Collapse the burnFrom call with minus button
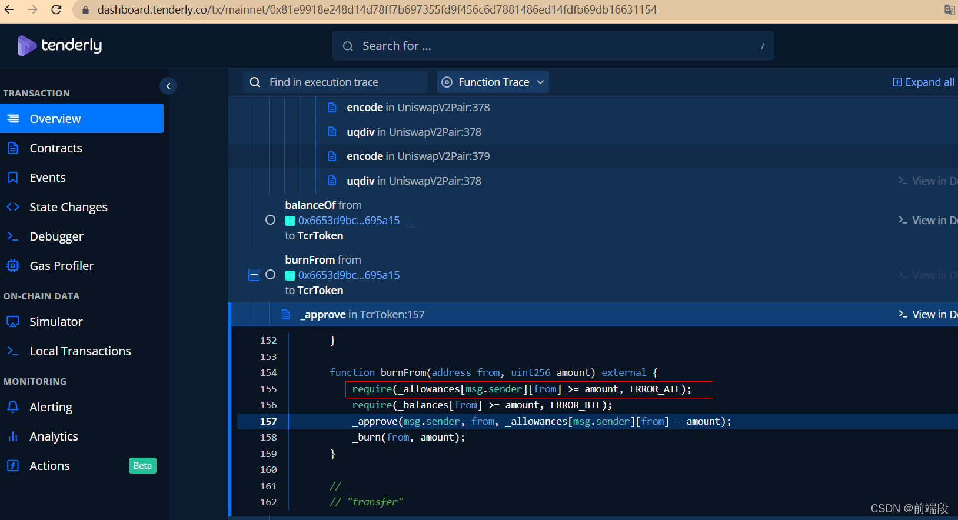 click(254, 275)
